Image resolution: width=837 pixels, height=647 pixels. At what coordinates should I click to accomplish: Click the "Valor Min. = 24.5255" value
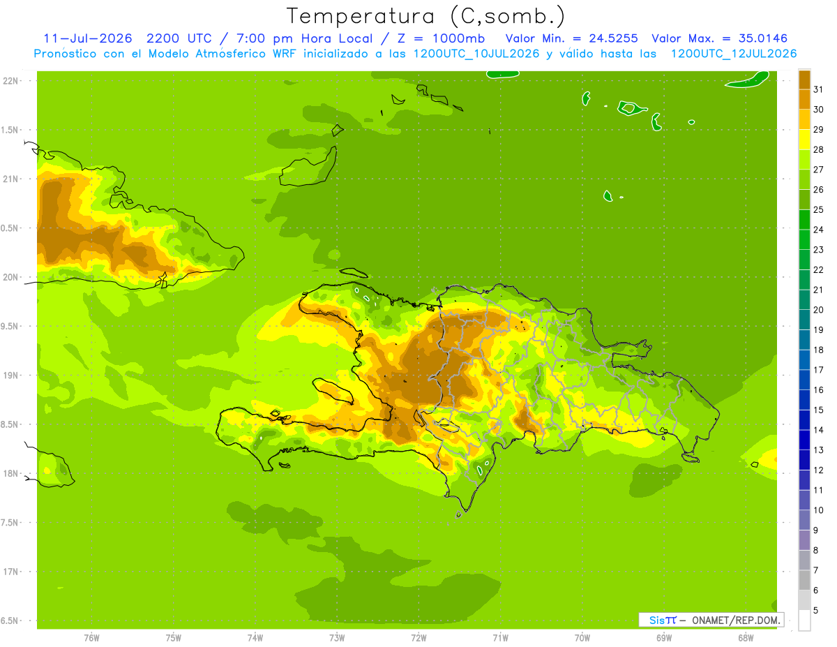click(x=571, y=38)
